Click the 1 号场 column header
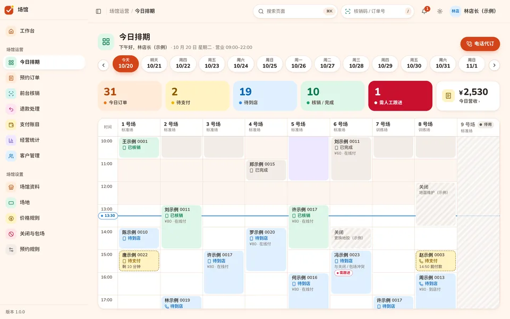Screen dimensions: 510x319 click(x=139, y=127)
